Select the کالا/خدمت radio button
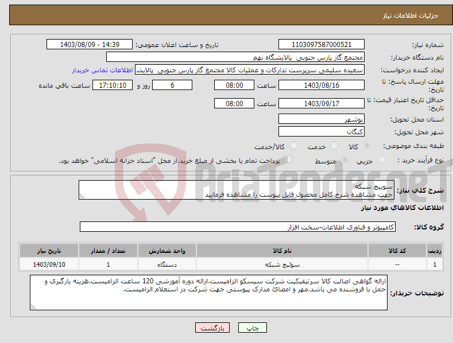The width and height of the screenshot is (453, 343). (x=293, y=146)
